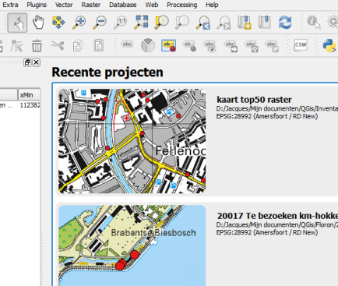The image size is (338, 286).
Task: Click Zoom Last icon
Action: tap(202, 23)
